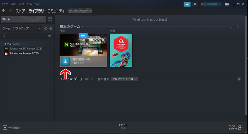
Task: Click the blue download button on Substance 3D Painter
Action: pyautogui.click(x=65, y=61)
